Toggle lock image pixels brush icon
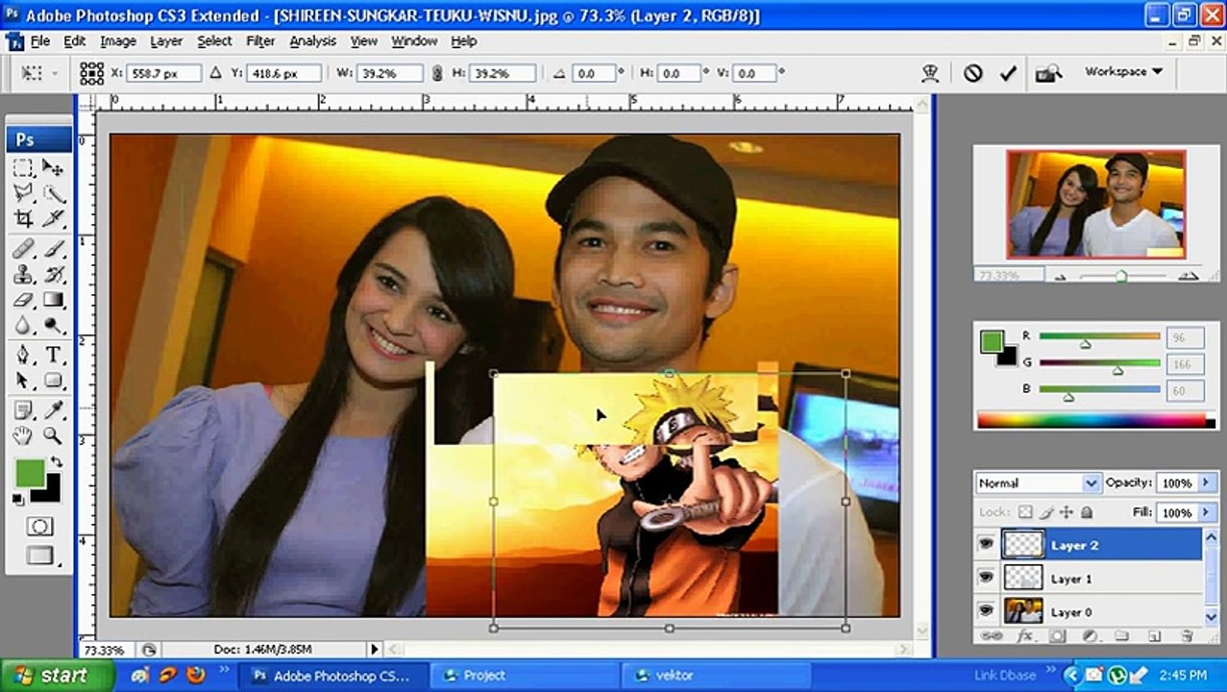The width and height of the screenshot is (1227, 692). click(x=1047, y=512)
